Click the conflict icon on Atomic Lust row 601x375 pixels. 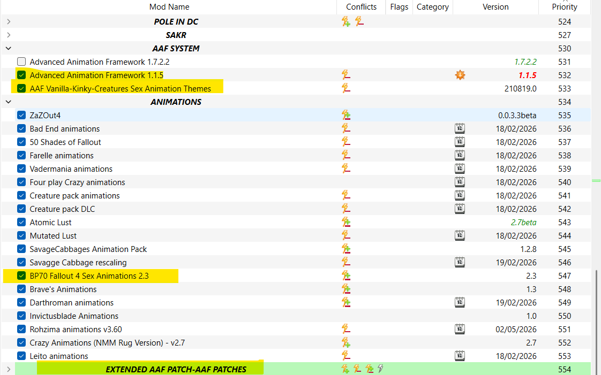point(346,223)
